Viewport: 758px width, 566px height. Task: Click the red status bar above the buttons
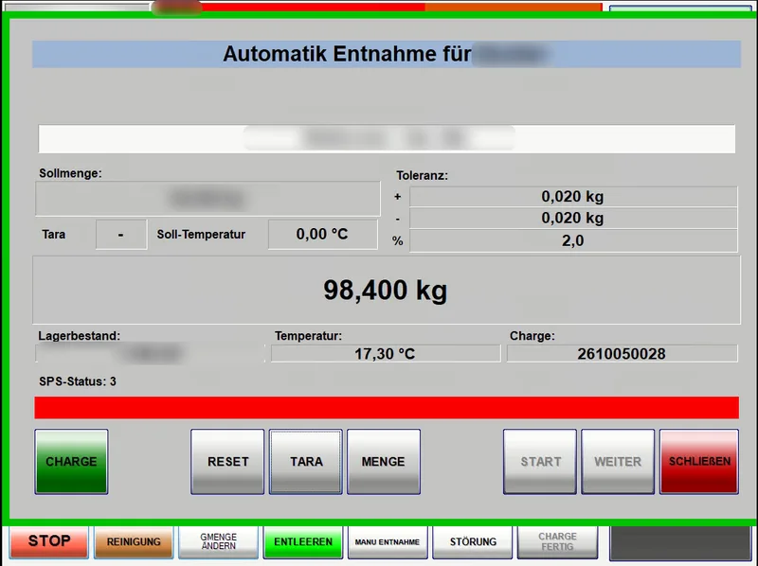click(x=387, y=408)
